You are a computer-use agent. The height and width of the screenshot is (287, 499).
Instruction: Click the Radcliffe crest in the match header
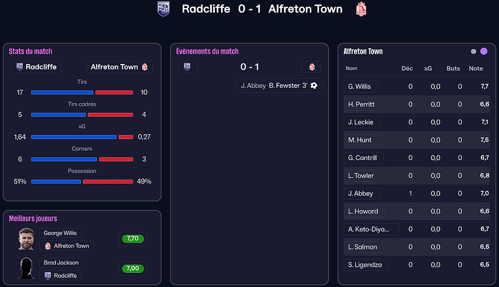click(163, 9)
